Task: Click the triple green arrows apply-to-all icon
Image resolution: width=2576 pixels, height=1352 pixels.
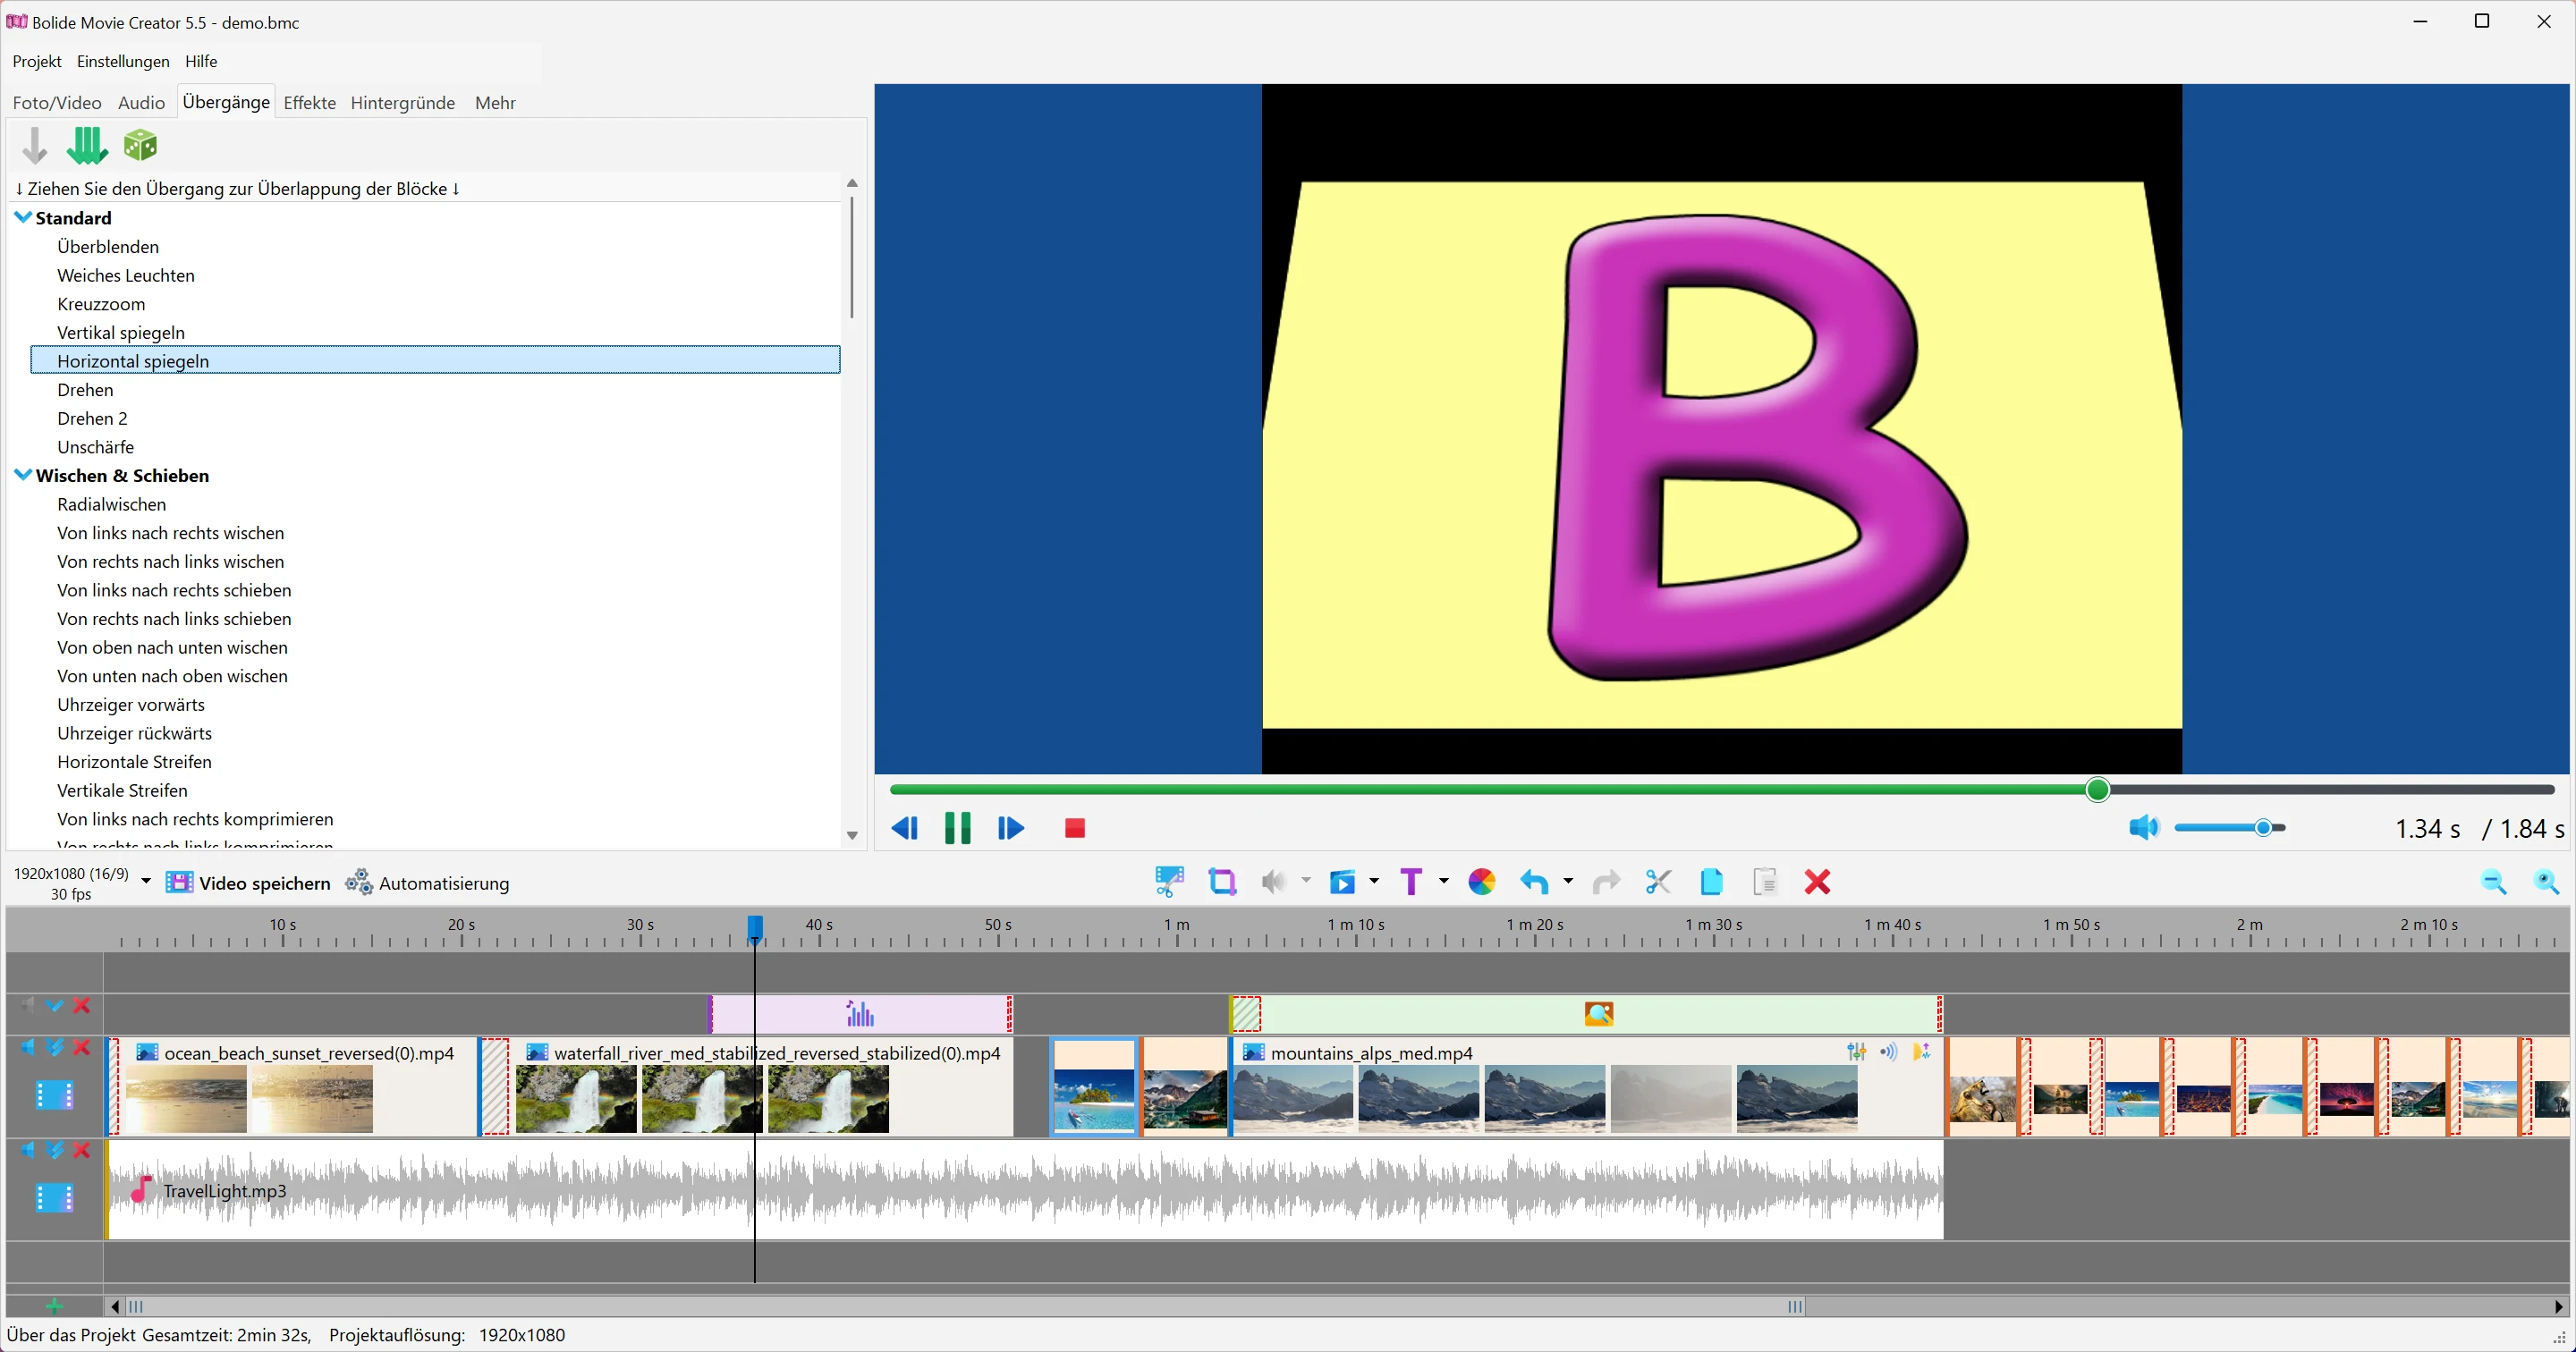Action: [x=87, y=146]
